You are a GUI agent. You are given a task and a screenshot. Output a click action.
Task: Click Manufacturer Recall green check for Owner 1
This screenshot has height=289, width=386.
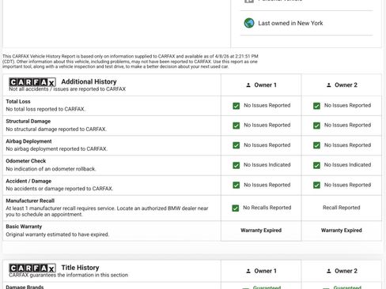click(236, 208)
